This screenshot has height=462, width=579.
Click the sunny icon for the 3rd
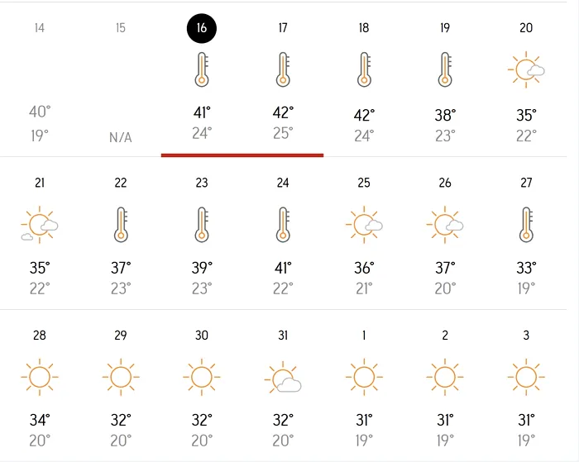click(x=526, y=378)
